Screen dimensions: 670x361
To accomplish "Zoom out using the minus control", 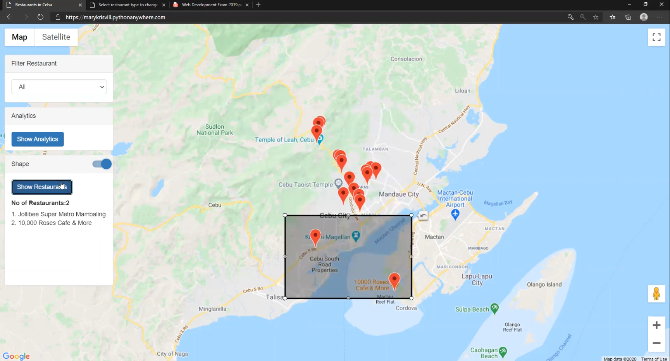I will coord(656,343).
